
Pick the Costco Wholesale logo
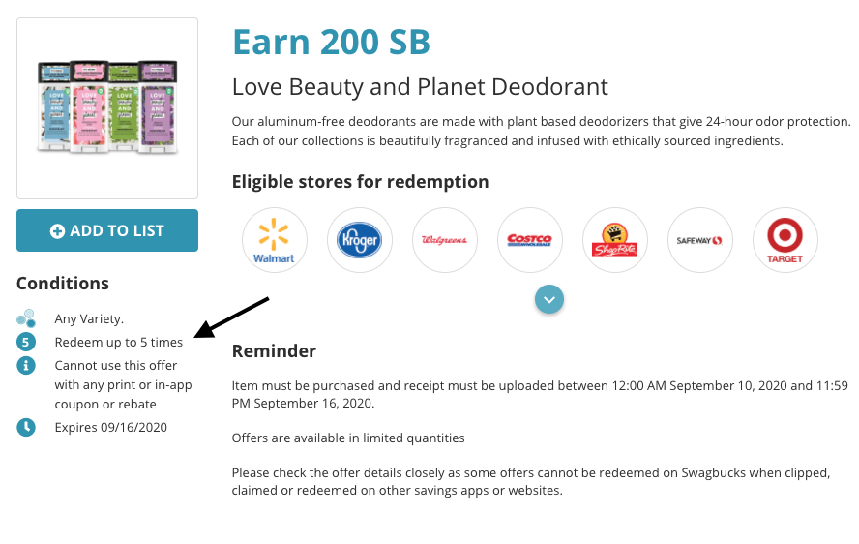point(530,240)
